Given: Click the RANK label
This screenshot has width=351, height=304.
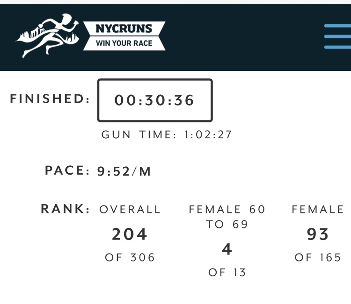Looking at the screenshot, I should tap(66, 209).
